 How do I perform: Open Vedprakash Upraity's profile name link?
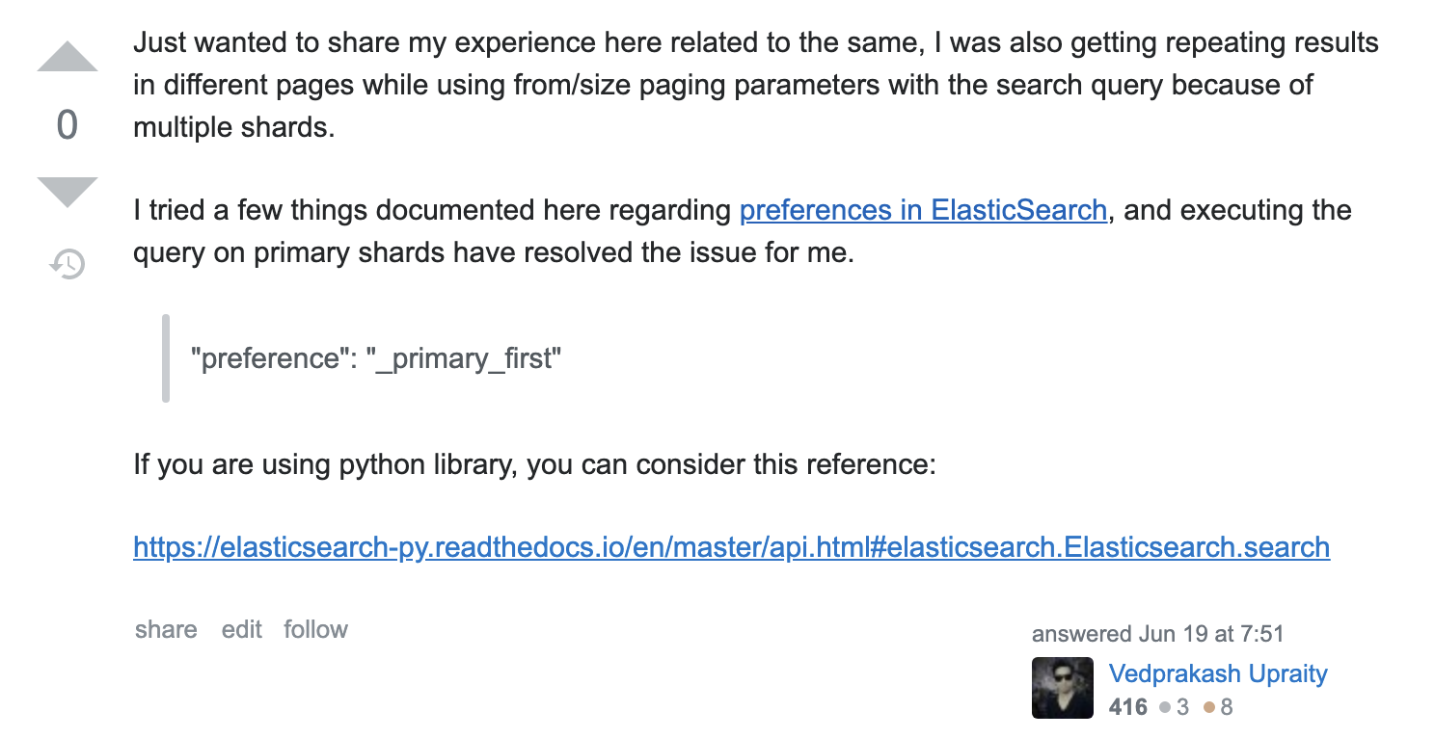1218,673
